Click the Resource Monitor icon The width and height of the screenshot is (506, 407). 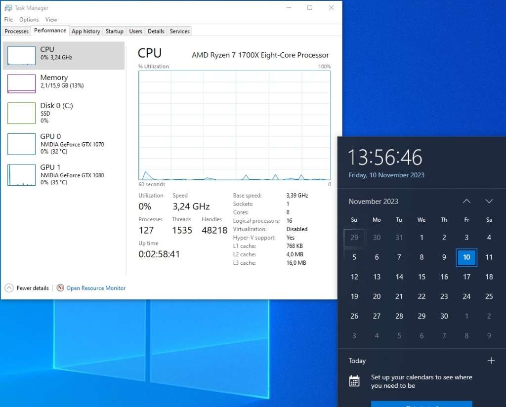point(60,288)
